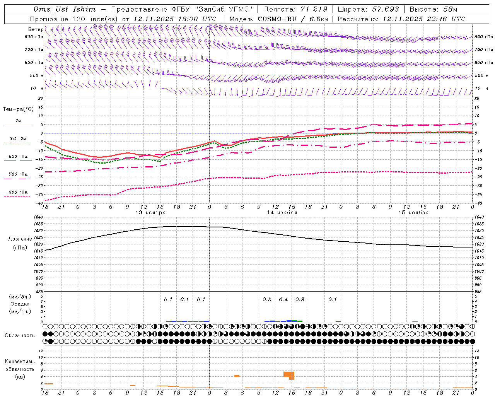Click the '(мм/3ч.)' precipitation unit label
Viewport: 495px width, 396px height.
point(20,297)
